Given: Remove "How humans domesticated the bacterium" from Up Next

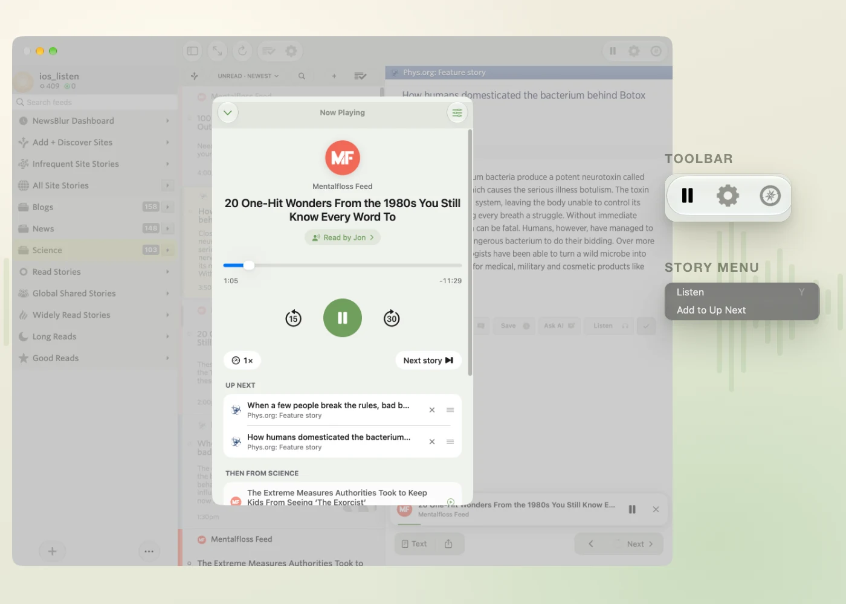Looking at the screenshot, I should point(432,442).
